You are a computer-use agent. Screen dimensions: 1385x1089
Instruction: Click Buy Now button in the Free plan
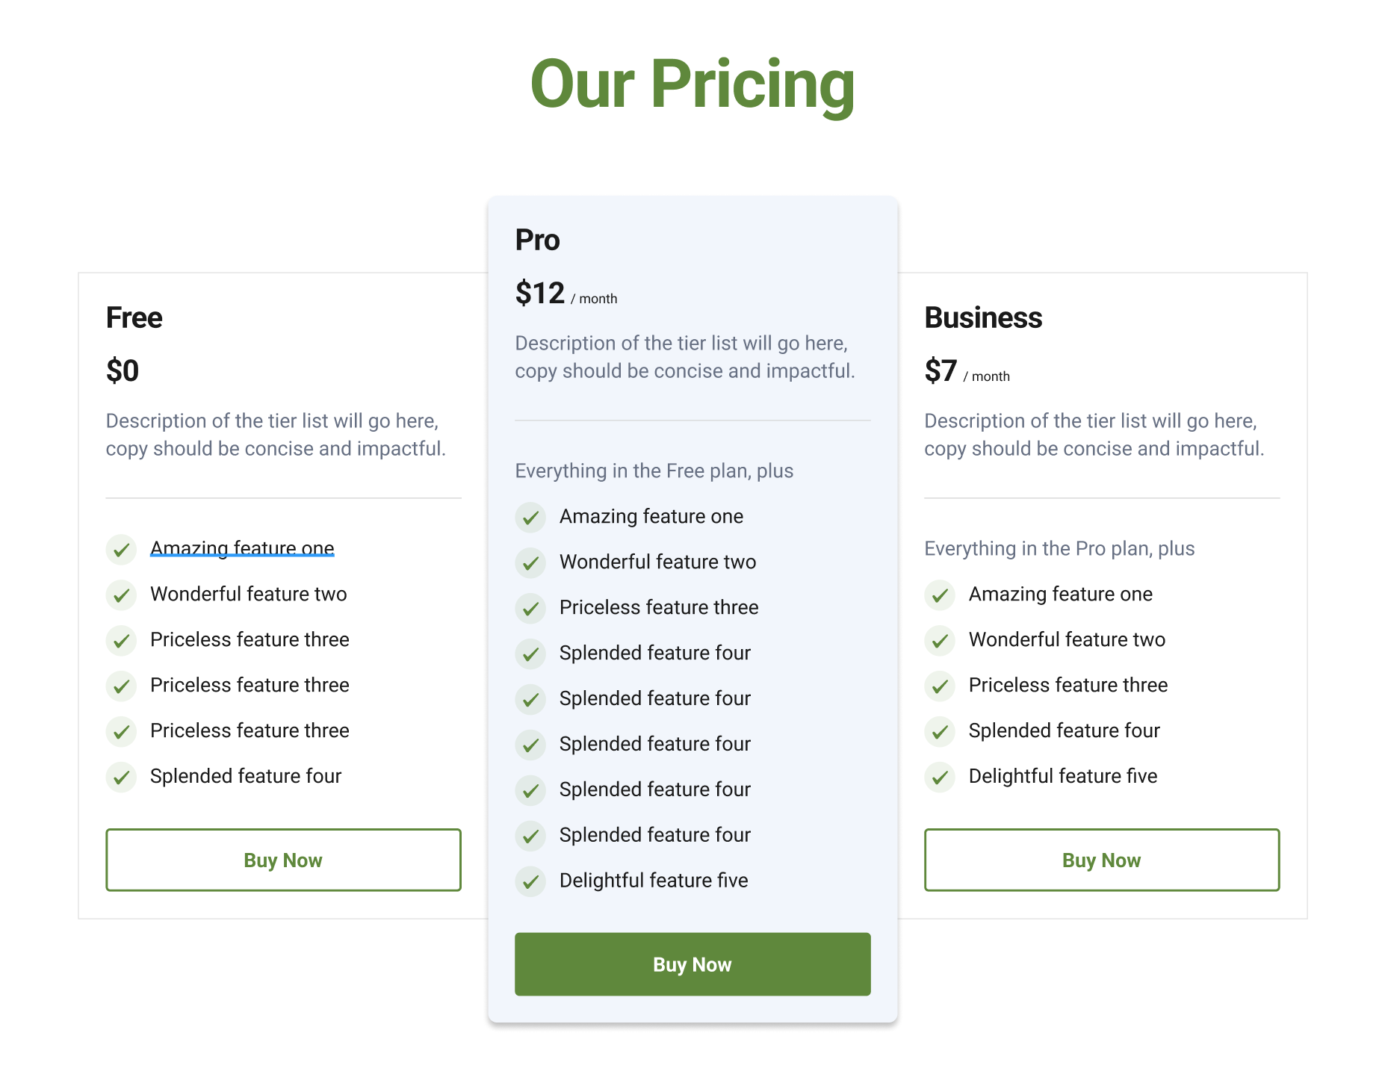(x=283, y=860)
